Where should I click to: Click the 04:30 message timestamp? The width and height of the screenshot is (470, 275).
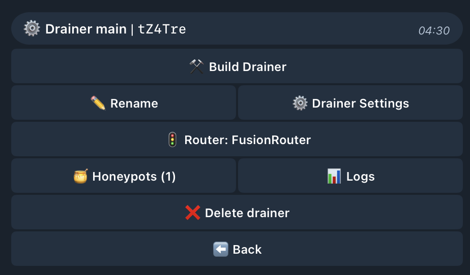pos(434,30)
